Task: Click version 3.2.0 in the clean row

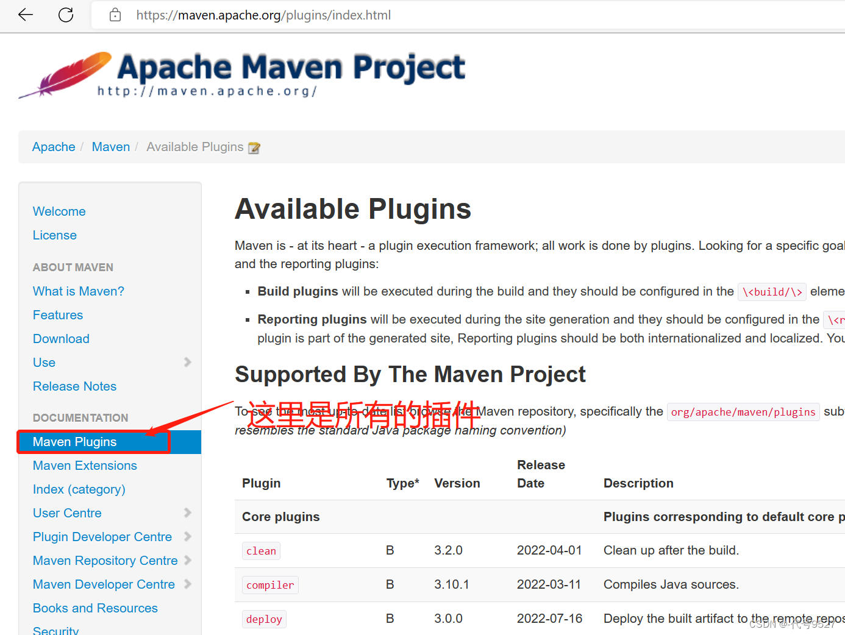Action: [449, 550]
